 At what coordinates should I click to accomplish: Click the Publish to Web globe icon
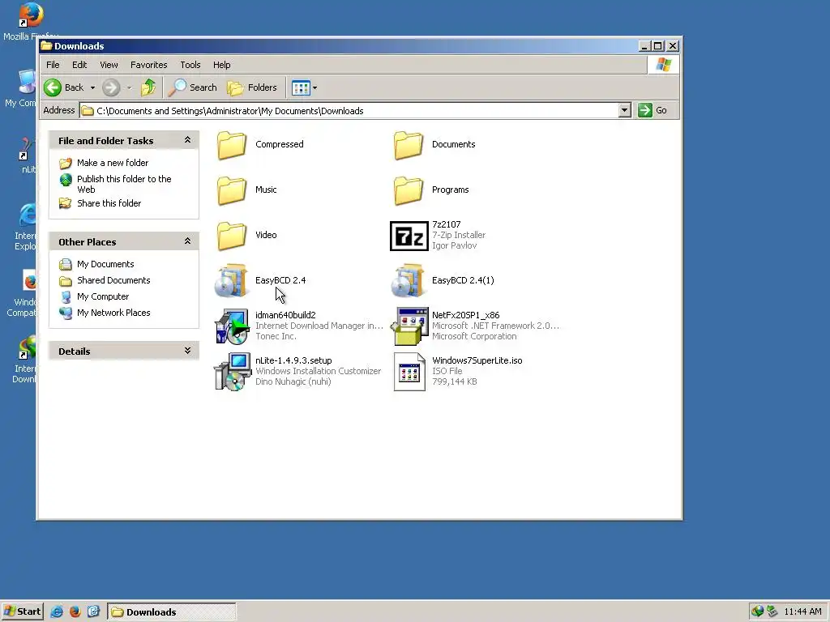65,181
